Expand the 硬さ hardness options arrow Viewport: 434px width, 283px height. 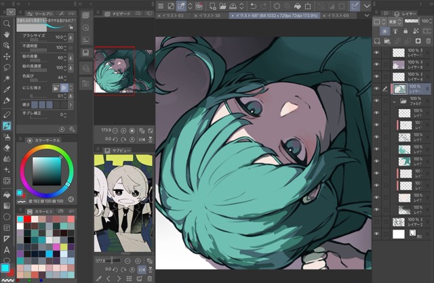pyautogui.click(x=71, y=105)
